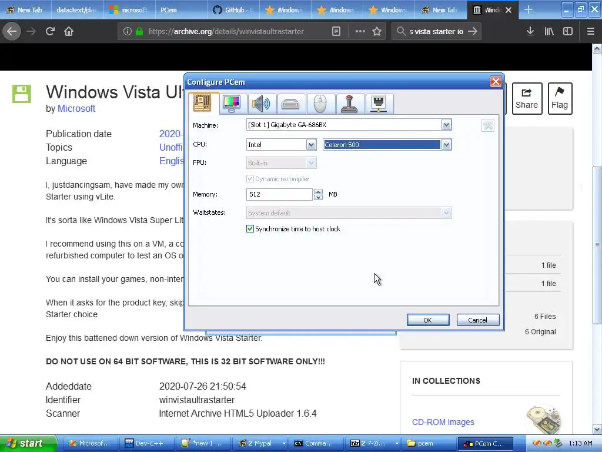Click the Share button on archive.org

tap(527, 98)
